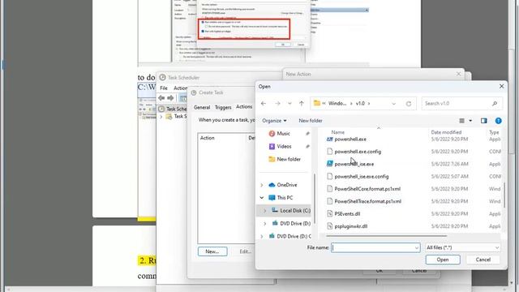The height and width of the screenshot is (292, 519).
Task: Expand the OneDrive tree node
Action: [x=262, y=185]
